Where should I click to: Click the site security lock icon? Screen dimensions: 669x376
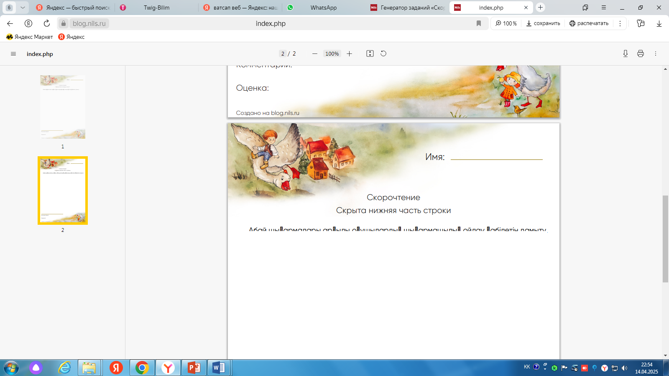point(64,23)
